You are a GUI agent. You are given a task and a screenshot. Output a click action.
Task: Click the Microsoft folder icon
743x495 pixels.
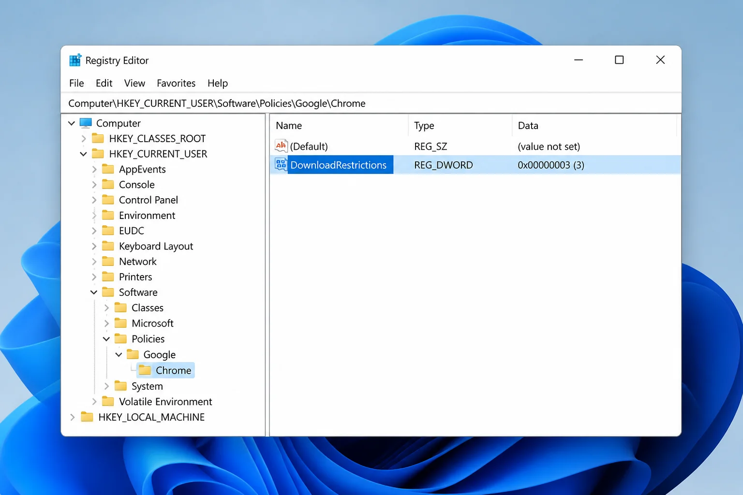pyautogui.click(x=120, y=323)
